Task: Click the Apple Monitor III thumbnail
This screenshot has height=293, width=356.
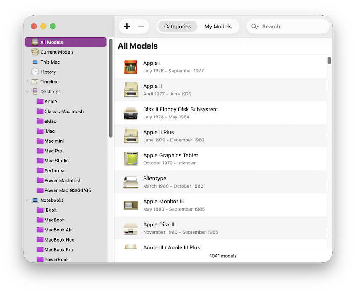Action: point(131,205)
